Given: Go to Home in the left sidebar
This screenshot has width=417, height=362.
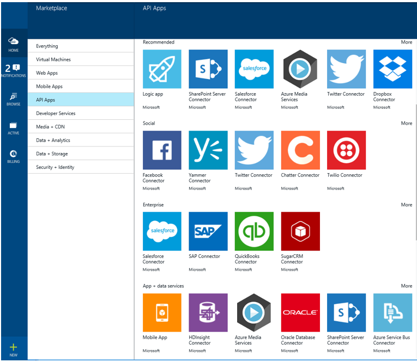Looking at the screenshot, I should coord(14,44).
